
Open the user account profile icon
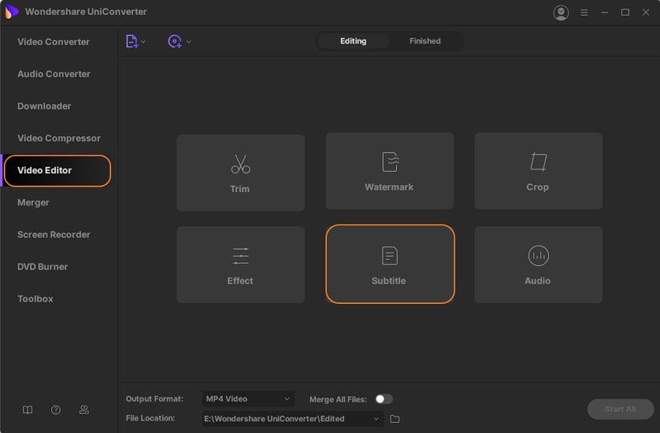tap(561, 12)
